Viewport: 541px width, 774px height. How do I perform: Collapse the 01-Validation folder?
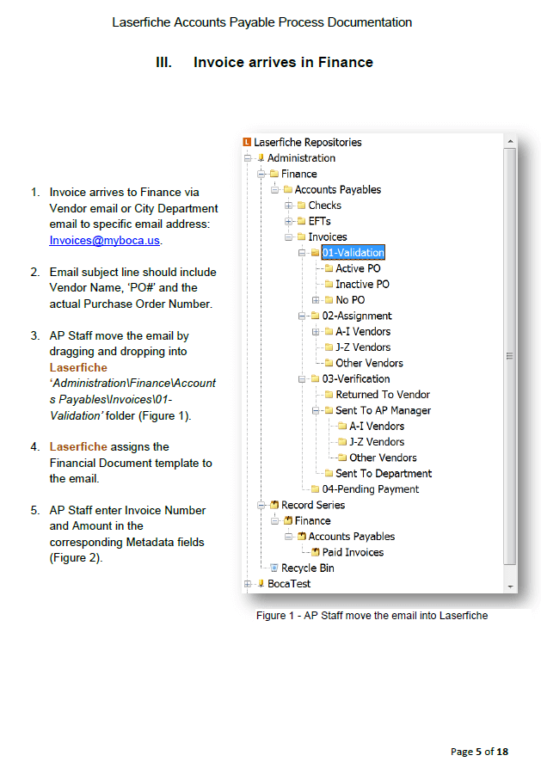click(302, 253)
